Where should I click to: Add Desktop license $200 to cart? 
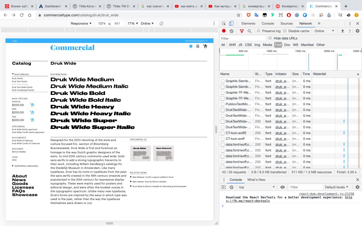pyautogui.click(x=32, y=105)
